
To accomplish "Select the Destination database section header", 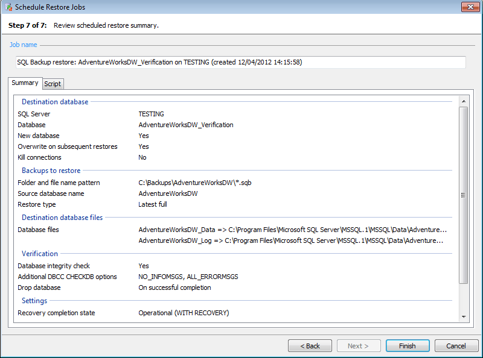I will 54,101.
